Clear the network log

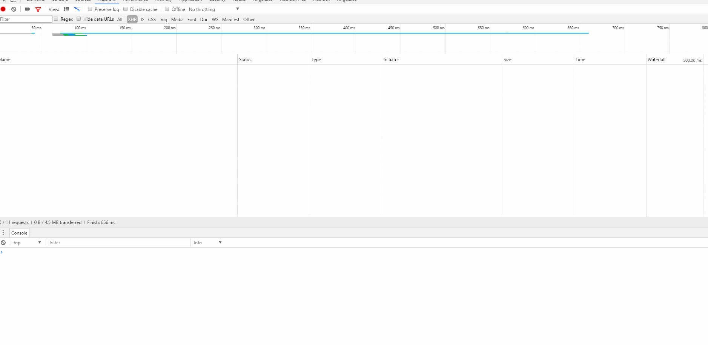[14, 9]
